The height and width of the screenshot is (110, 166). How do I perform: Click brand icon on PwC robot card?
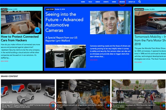pyautogui.click(x=108, y=105)
